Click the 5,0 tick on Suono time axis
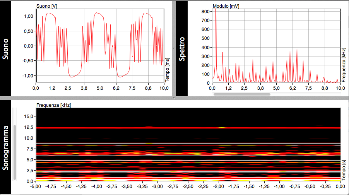Viewport: 349px width, 195px height. tap(100, 88)
